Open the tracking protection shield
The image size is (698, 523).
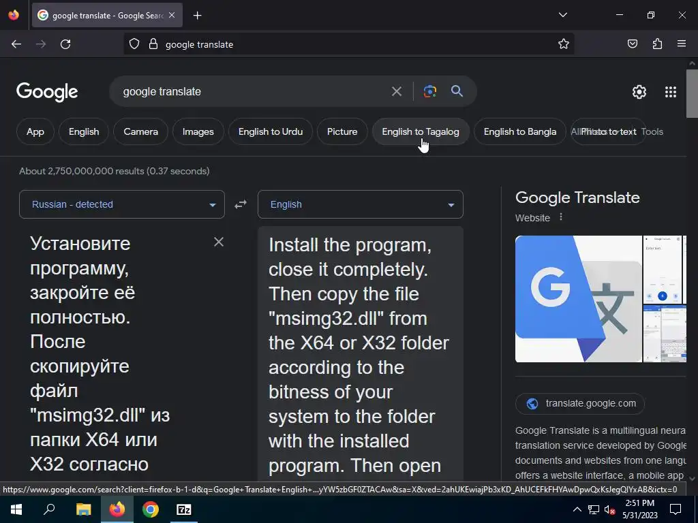click(x=134, y=44)
